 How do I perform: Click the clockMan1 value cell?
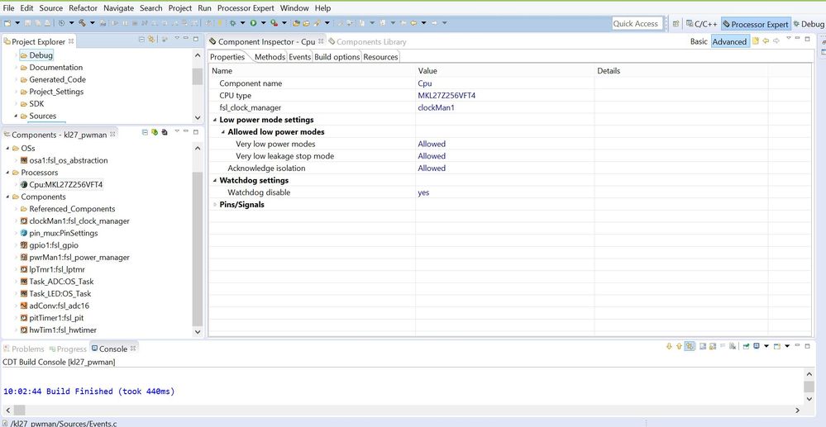click(504, 108)
